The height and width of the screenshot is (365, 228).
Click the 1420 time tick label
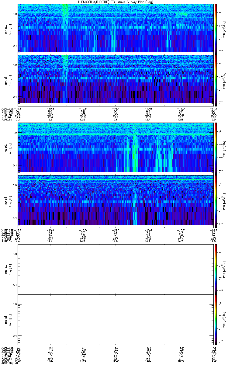pyautogui.click(x=50, y=361)
